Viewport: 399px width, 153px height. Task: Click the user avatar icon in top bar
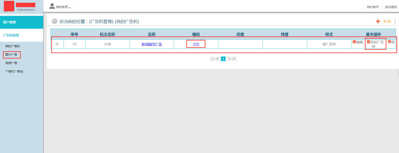(52, 6)
